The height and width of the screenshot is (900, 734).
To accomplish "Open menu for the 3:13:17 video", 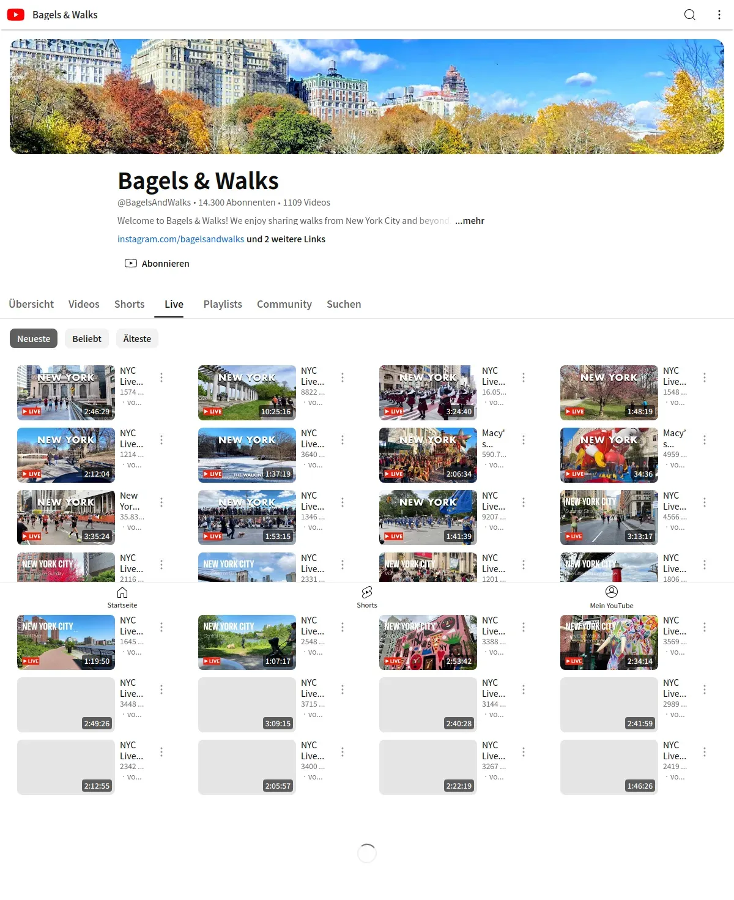I will (705, 502).
